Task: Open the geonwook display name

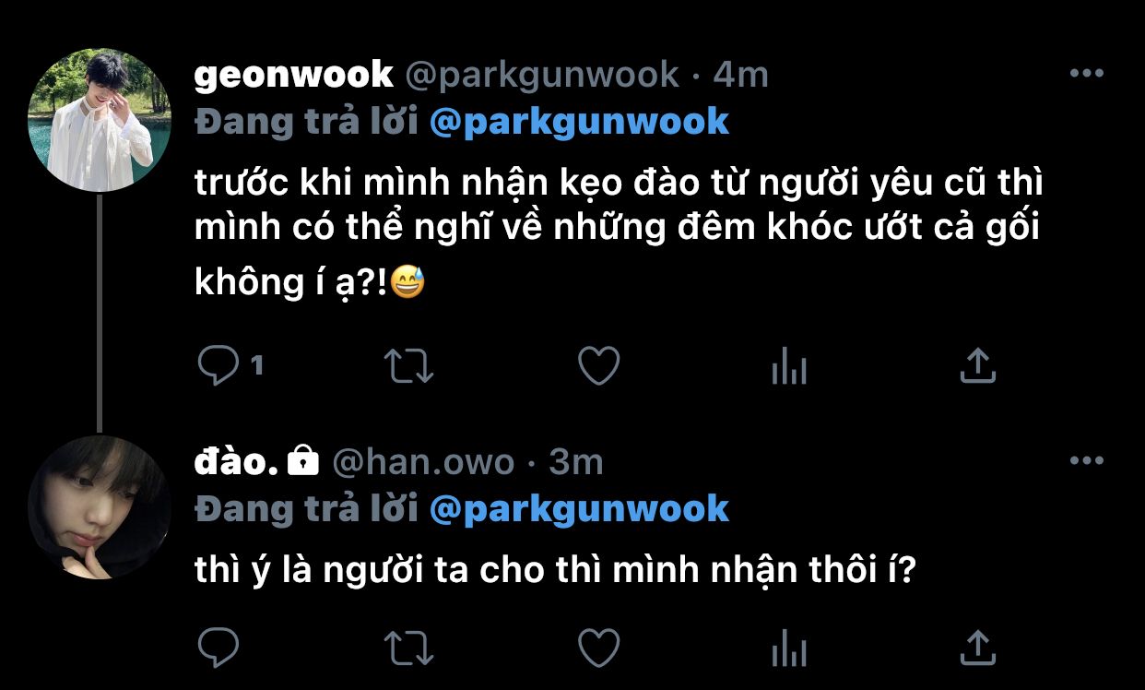Action: click(294, 75)
